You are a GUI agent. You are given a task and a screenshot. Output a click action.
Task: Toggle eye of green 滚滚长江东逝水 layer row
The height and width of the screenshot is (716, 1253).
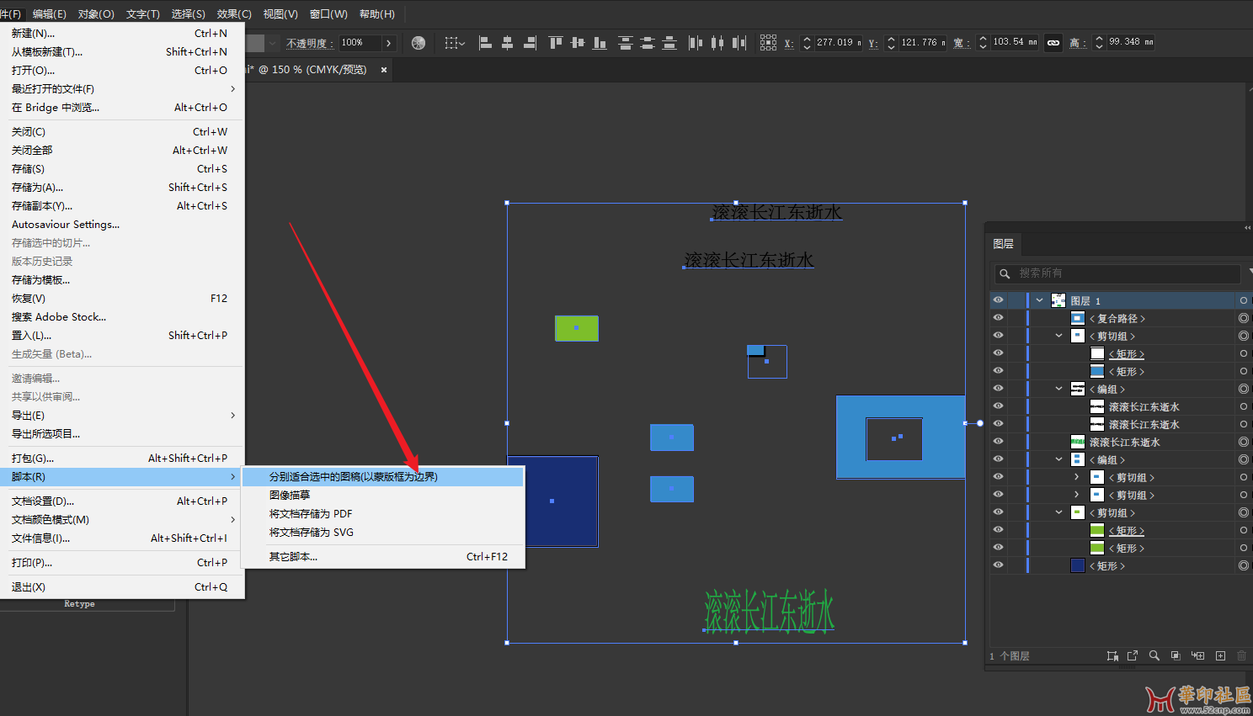pyautogui.click(x=998, y=442)
